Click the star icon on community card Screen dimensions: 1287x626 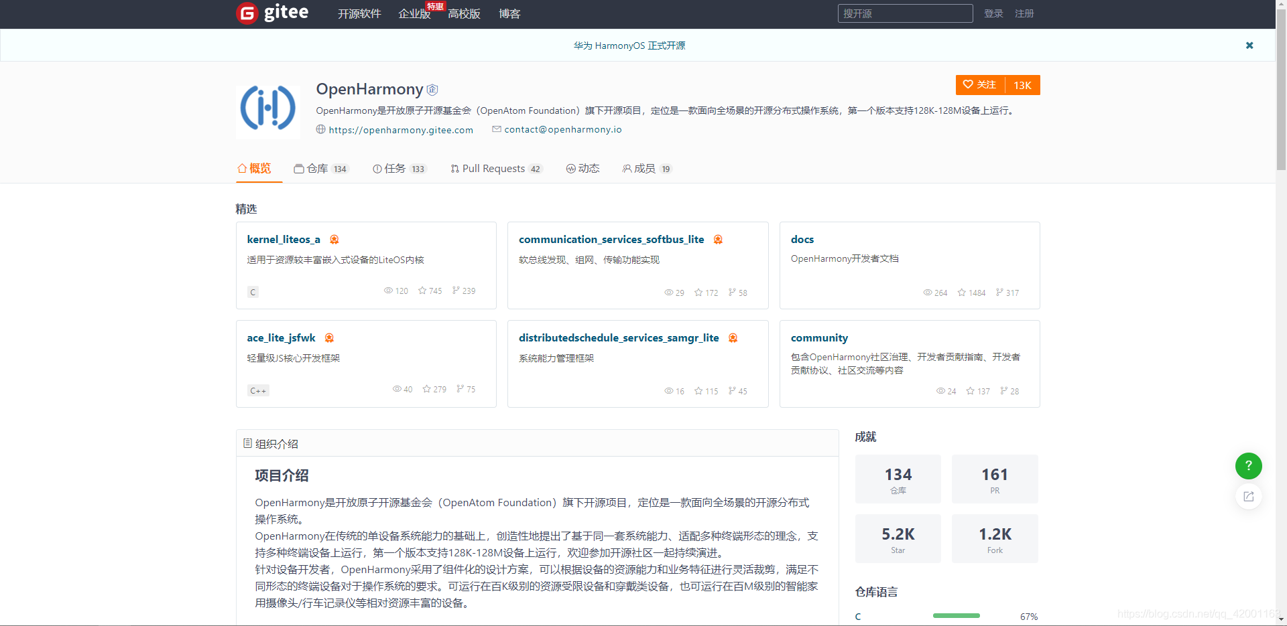[971, 391]
